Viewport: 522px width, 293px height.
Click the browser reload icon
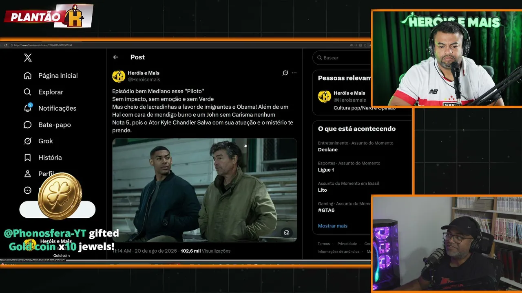[x=6, y=45]
